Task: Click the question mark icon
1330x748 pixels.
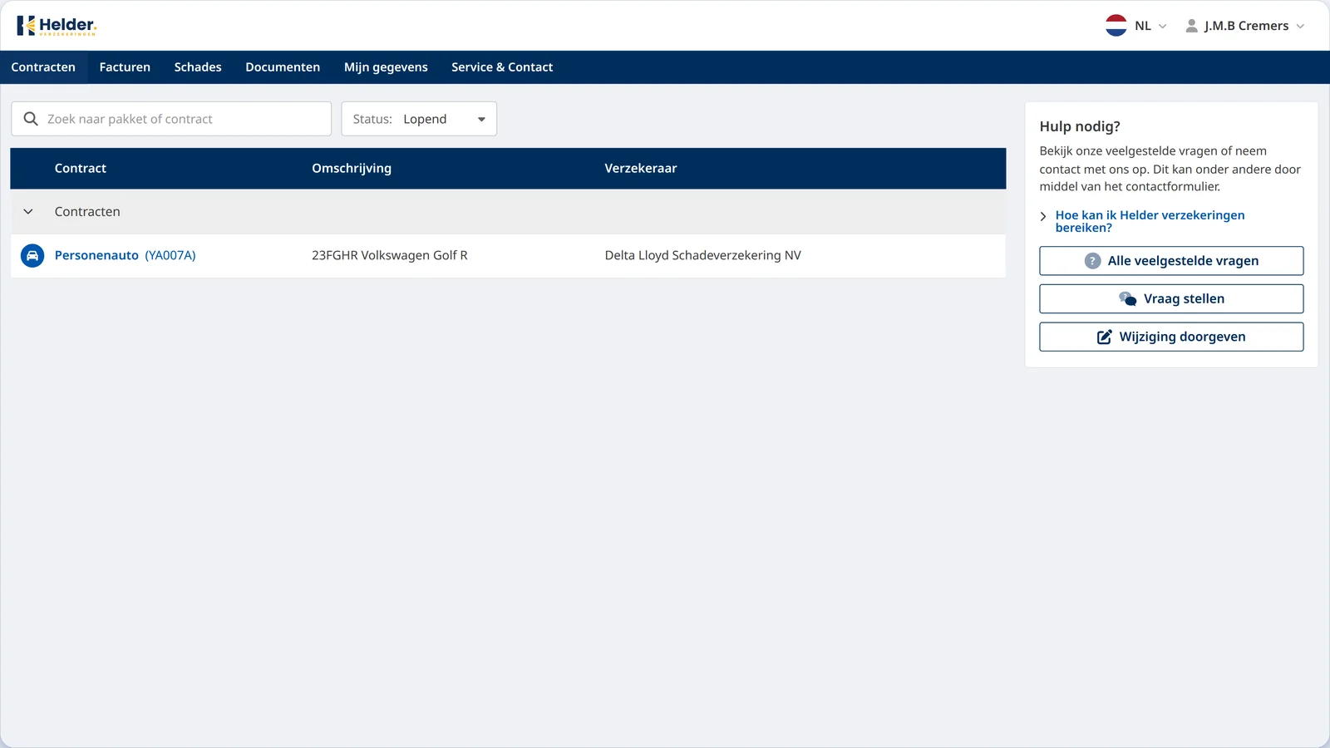Action: (1092, 261)
